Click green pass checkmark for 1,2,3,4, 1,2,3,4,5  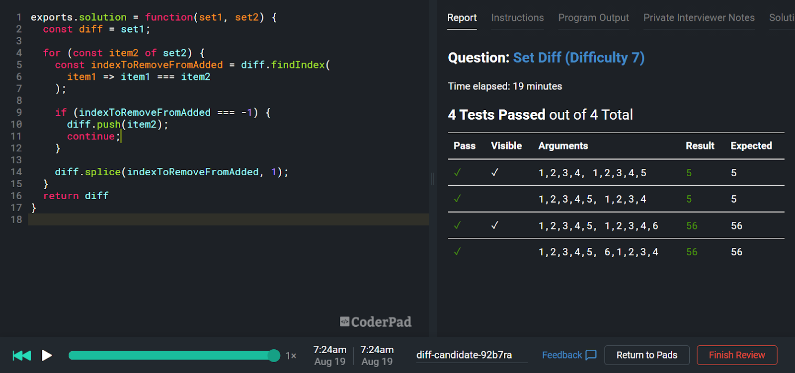pyautogui.click(x=457, y=172)
